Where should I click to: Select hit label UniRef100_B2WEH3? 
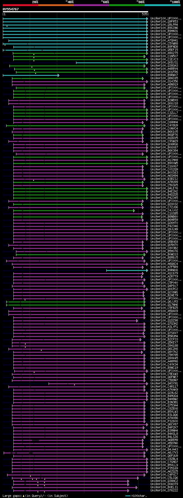point(164,100)
